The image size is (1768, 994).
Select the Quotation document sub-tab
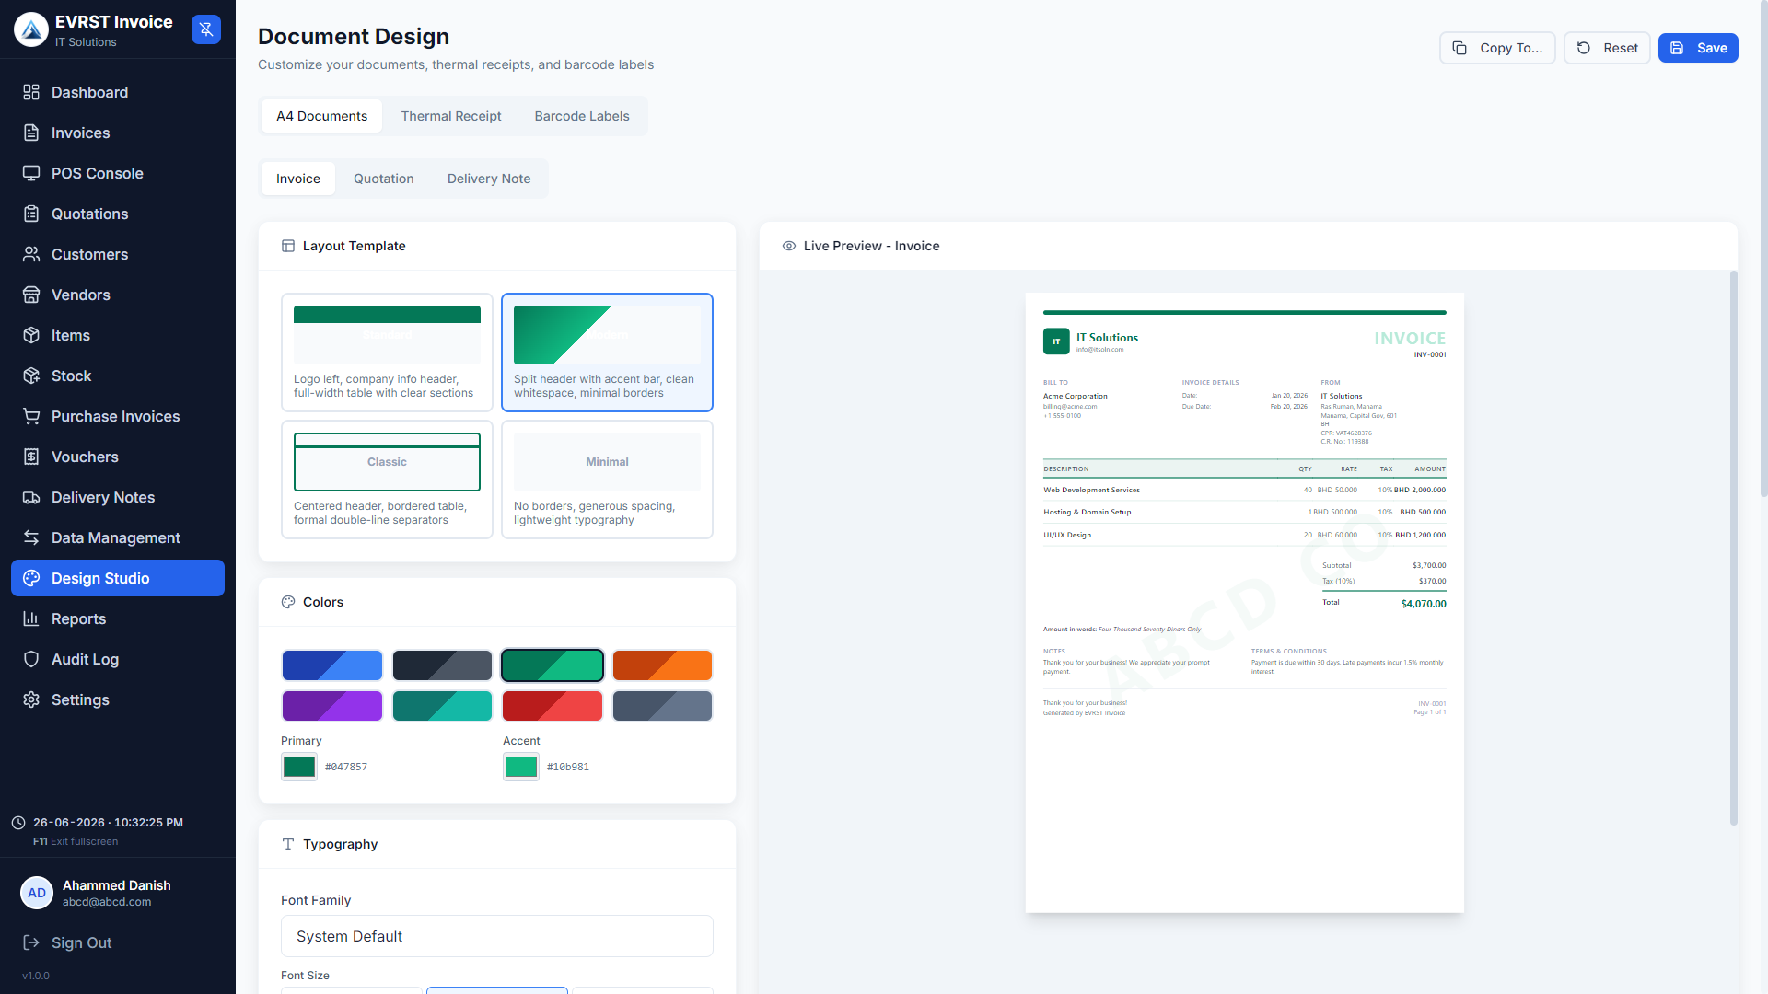coord(384,179)
